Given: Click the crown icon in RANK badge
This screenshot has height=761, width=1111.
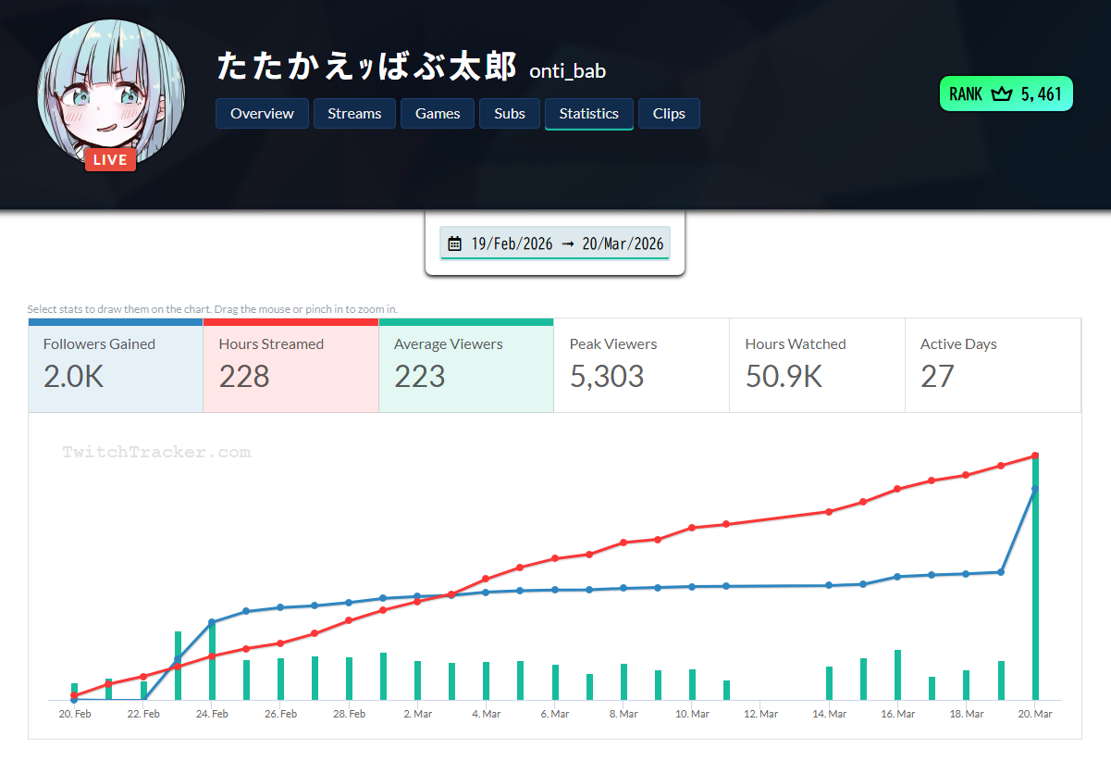Looking at the screenshot, I should coord(1001,94).
